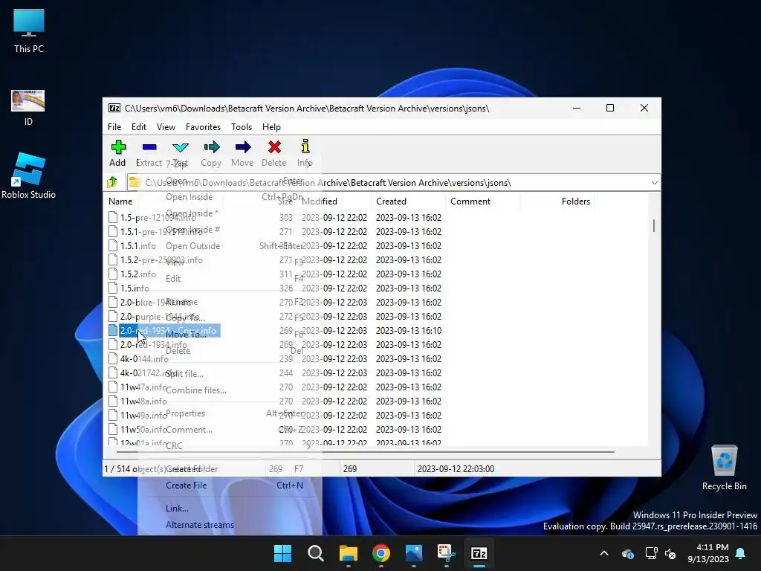Click the OneDrive cloud tray icon

click(627, 553)
